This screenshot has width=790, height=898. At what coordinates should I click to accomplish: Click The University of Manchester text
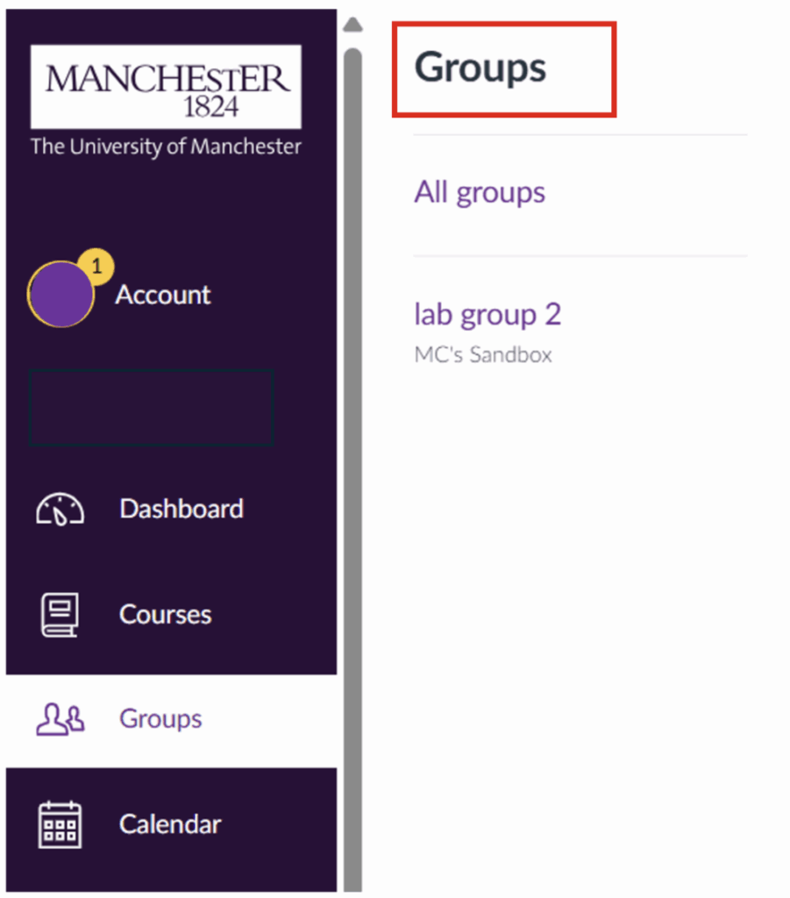pos(166,146)
